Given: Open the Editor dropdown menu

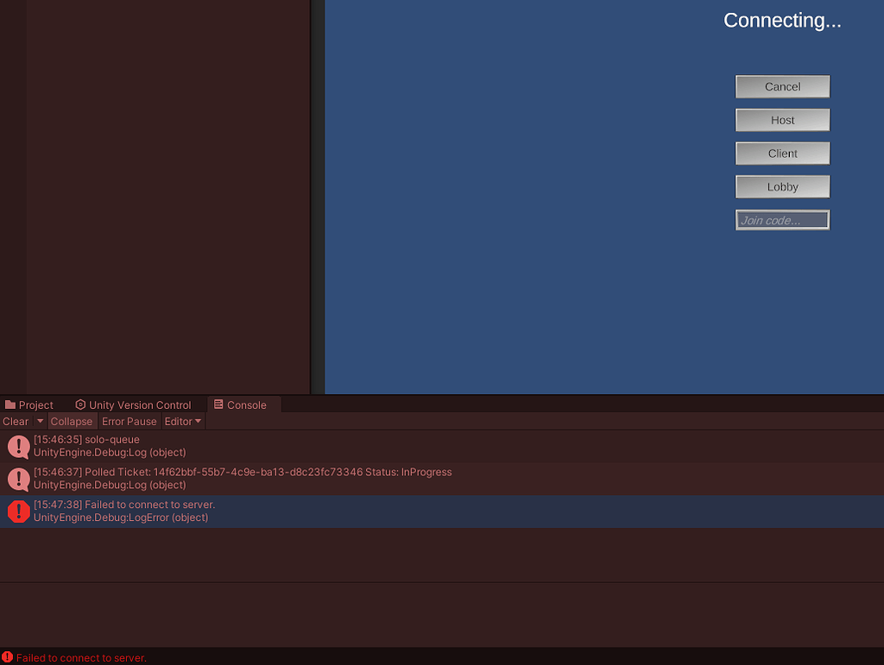Looking at the screenshot, I should (182, 422).
